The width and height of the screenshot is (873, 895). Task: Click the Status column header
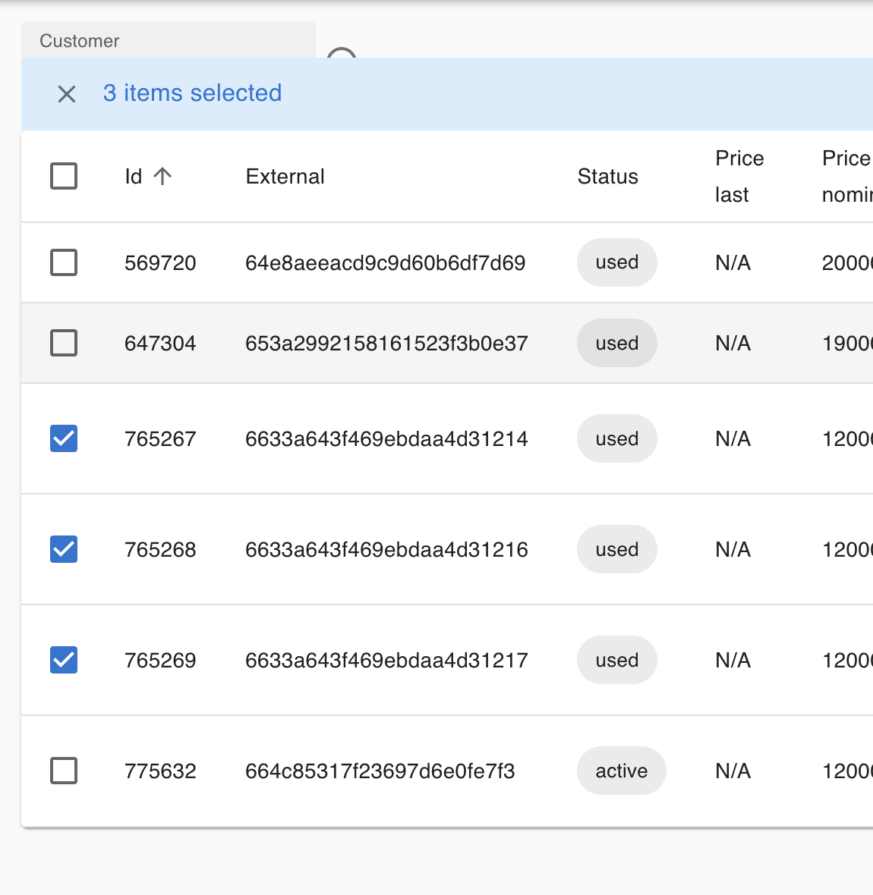[607, 177]
